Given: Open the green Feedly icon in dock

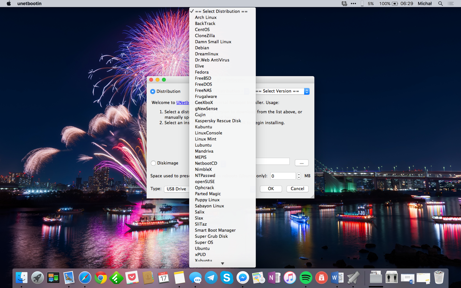Looking at the screenshot, I should (116, 278).
